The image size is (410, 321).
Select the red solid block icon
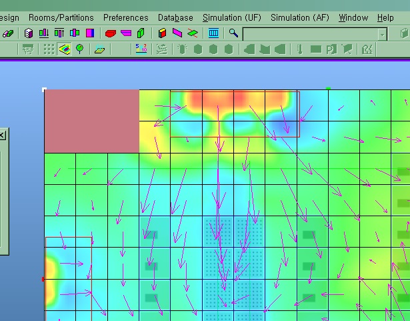point(111,33)
